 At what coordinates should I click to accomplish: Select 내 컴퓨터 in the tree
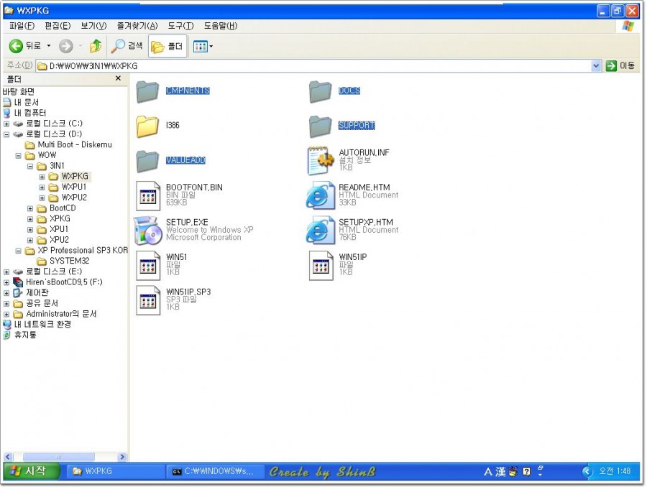[x=29, y=113]
